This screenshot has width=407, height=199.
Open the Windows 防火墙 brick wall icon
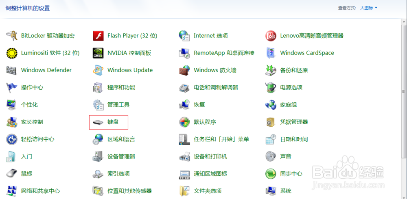184,70
